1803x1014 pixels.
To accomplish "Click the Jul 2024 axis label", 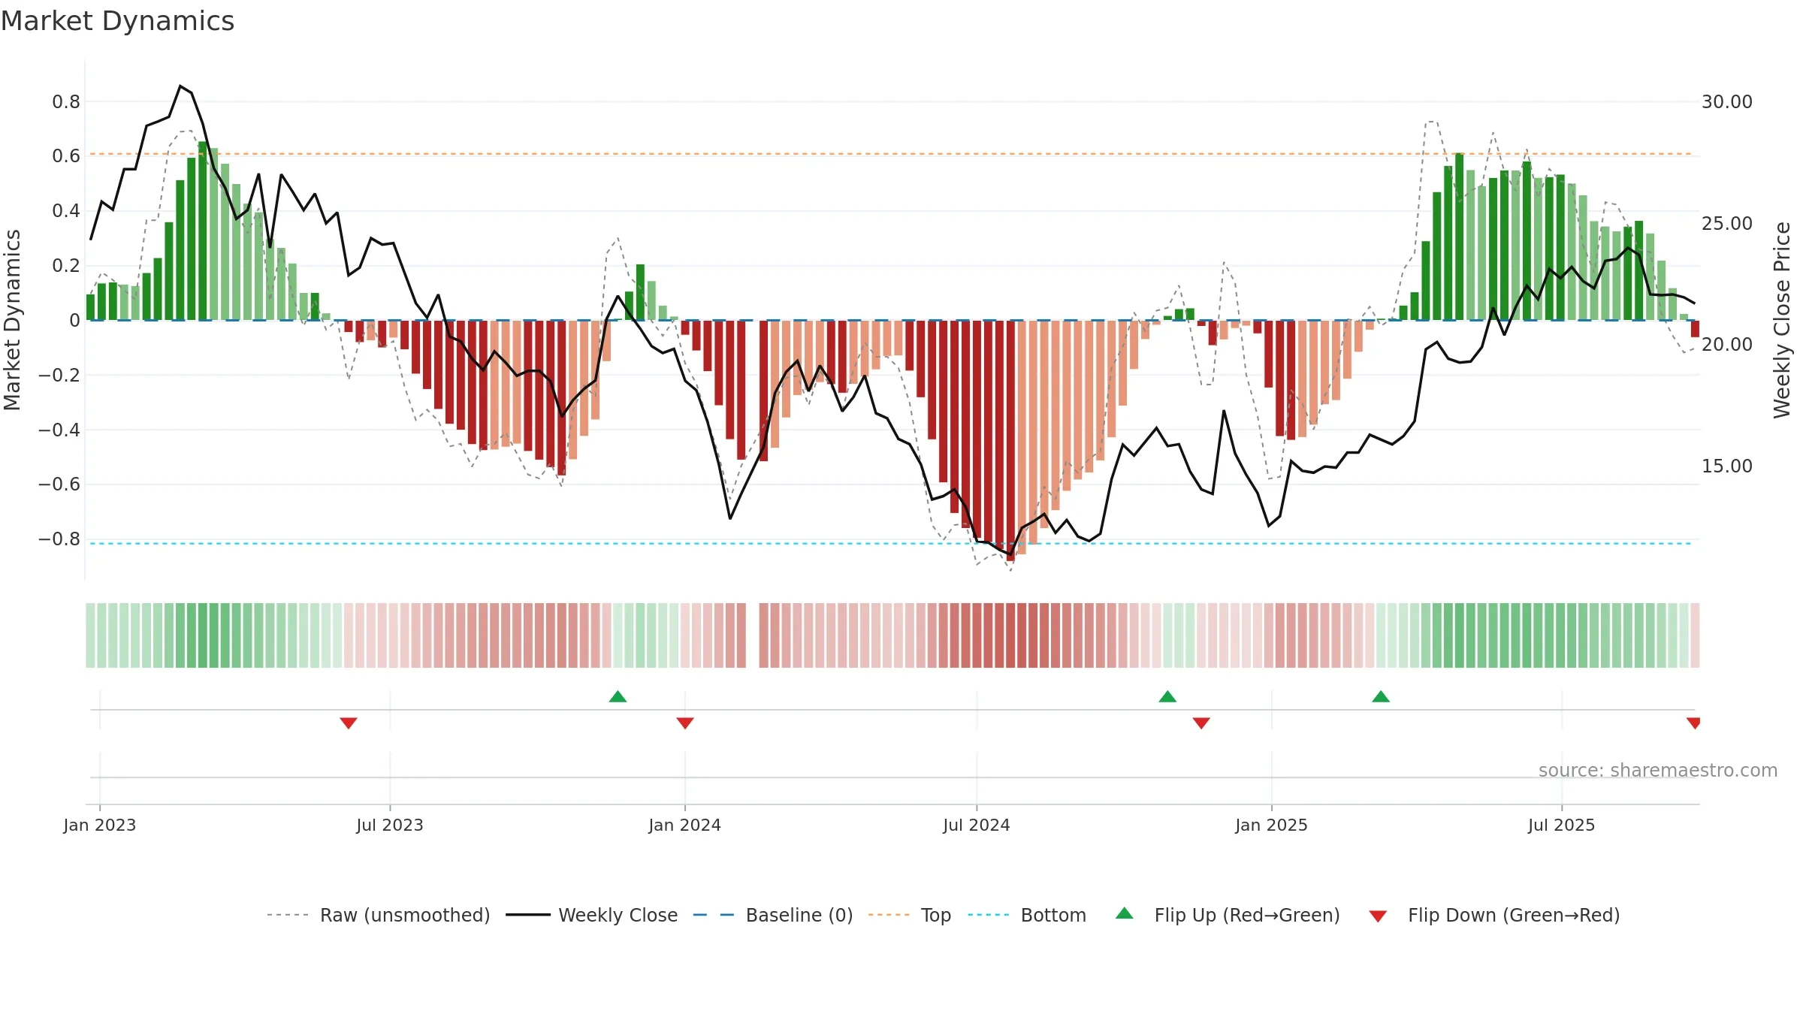I will 977,825.
